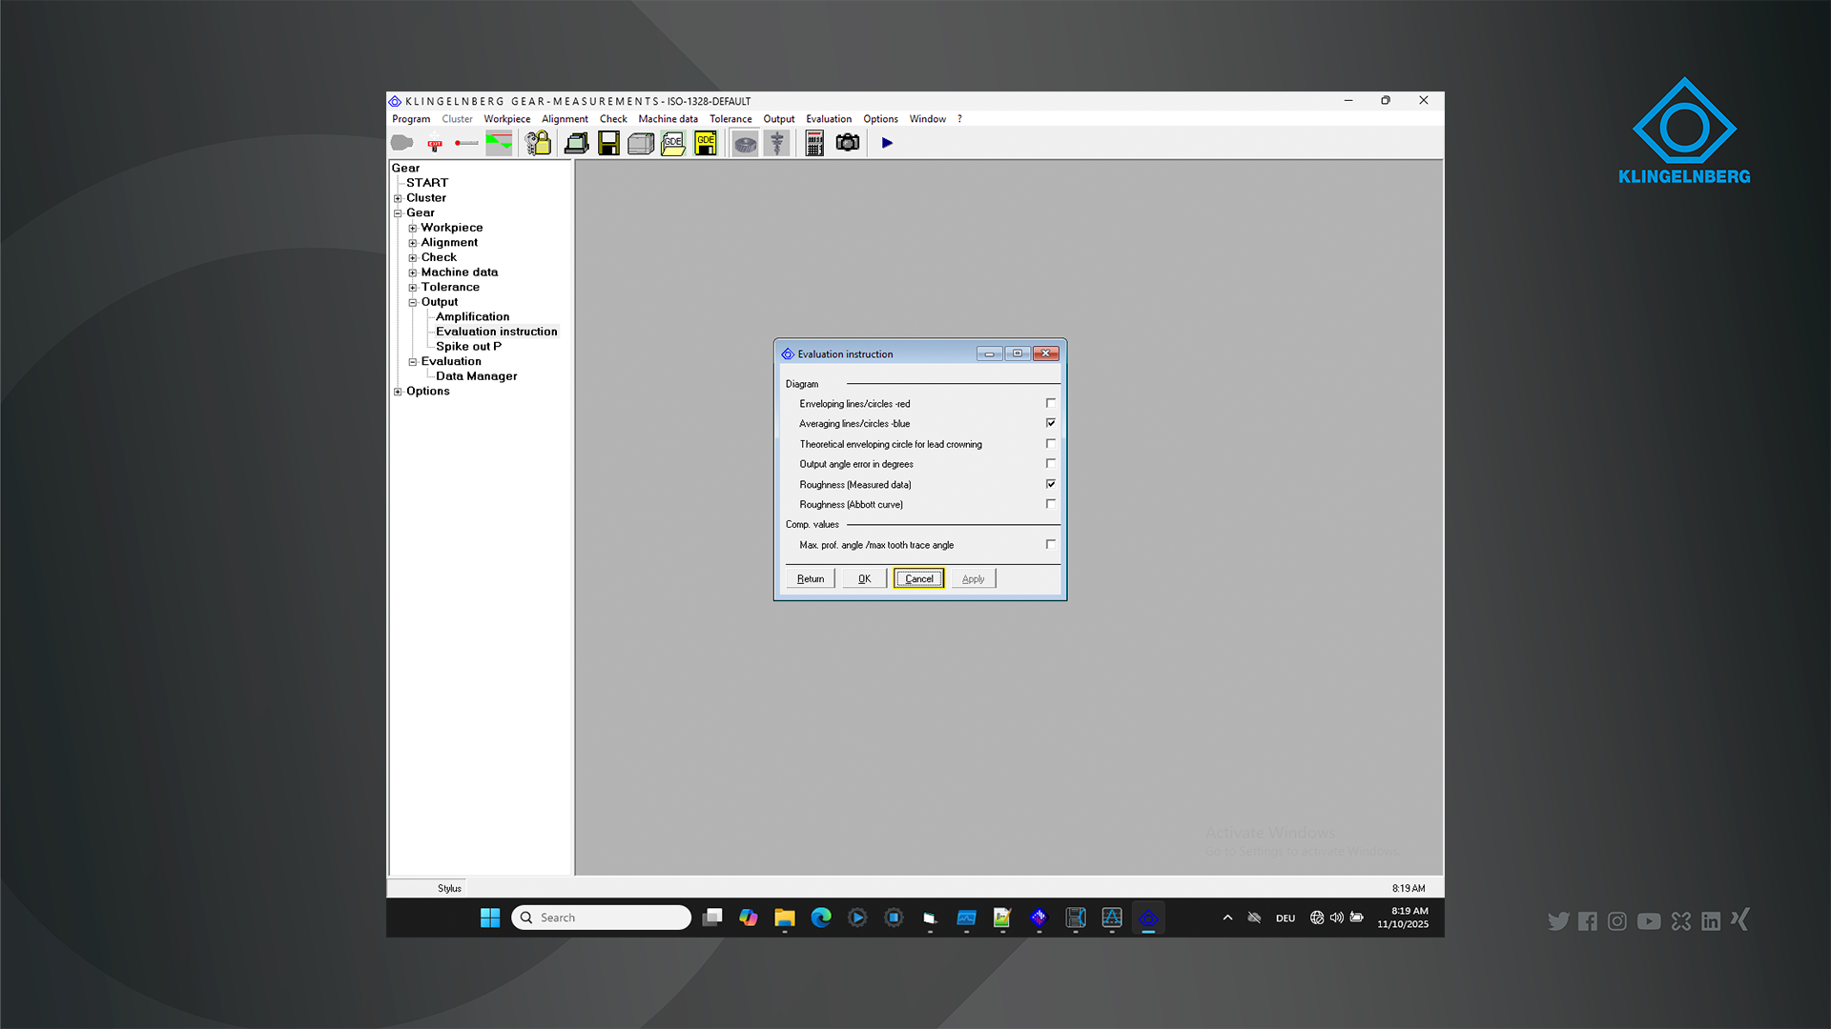Open the Options menu in menu bar
This screenshot has width=1831, height=1029.
pyautogui.click(x=880, y=119)
